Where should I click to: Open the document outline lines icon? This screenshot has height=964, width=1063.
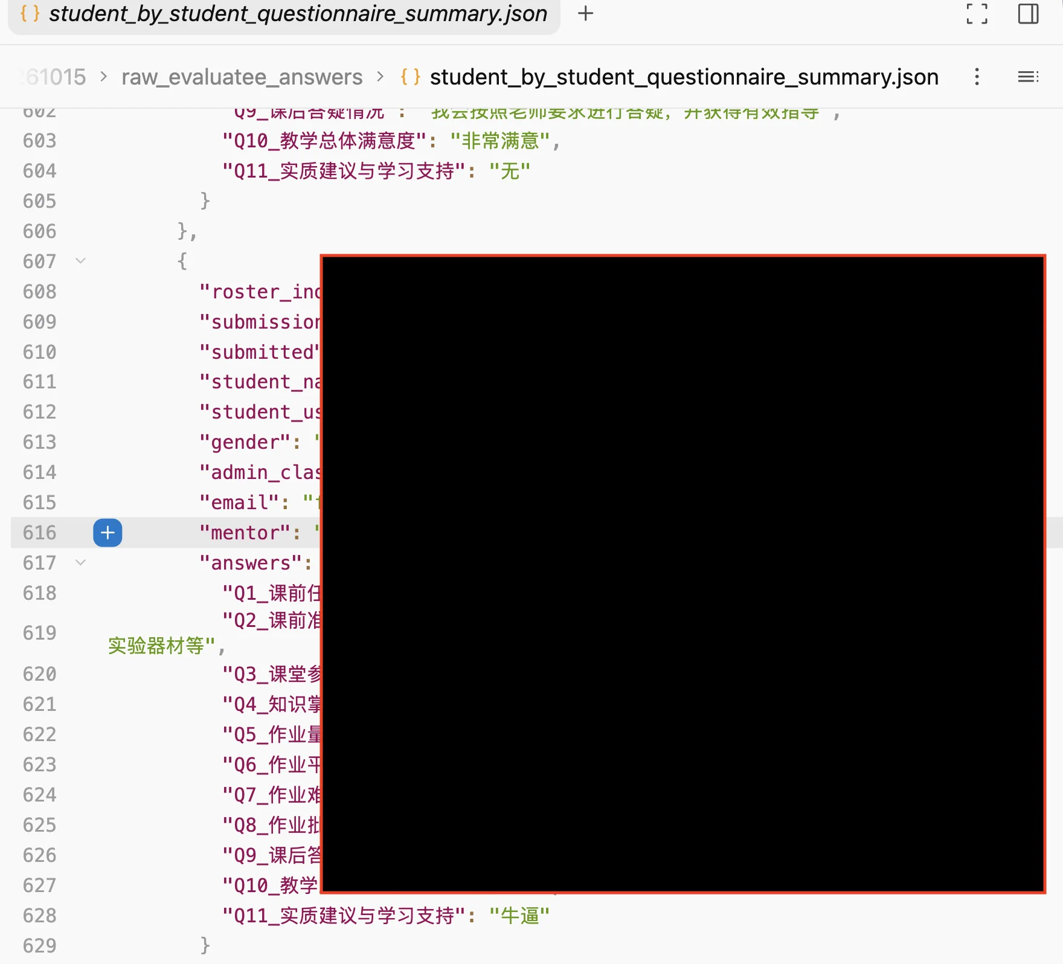tap(1028, 77)
